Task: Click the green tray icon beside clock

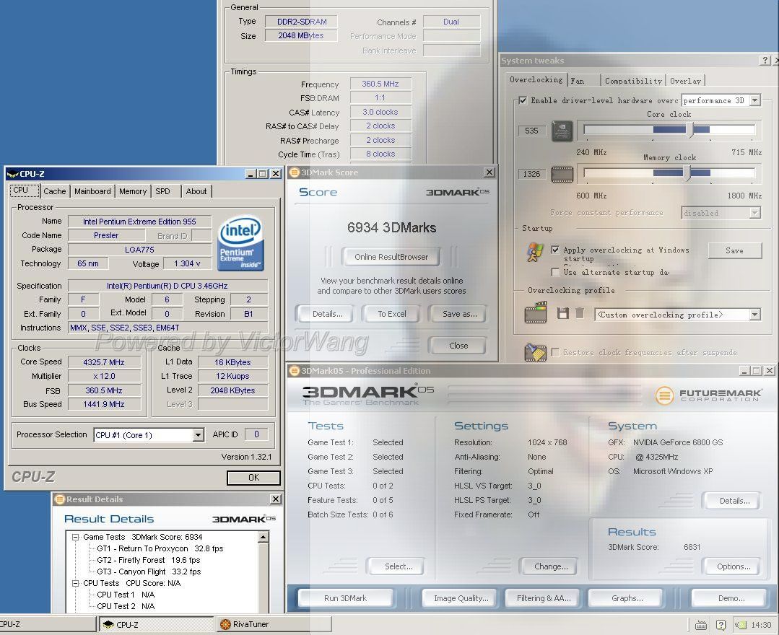Action: click(x=741, y=625)
